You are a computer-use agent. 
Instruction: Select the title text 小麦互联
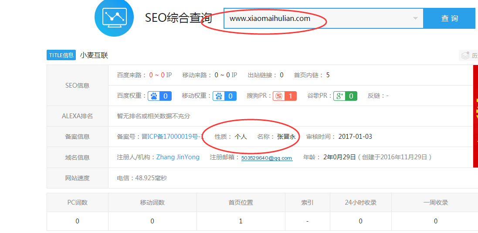click(94, 55)
